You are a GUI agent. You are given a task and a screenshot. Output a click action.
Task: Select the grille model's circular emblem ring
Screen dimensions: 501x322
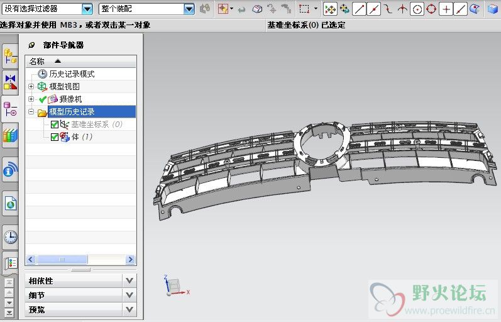[x=322, y=143]
